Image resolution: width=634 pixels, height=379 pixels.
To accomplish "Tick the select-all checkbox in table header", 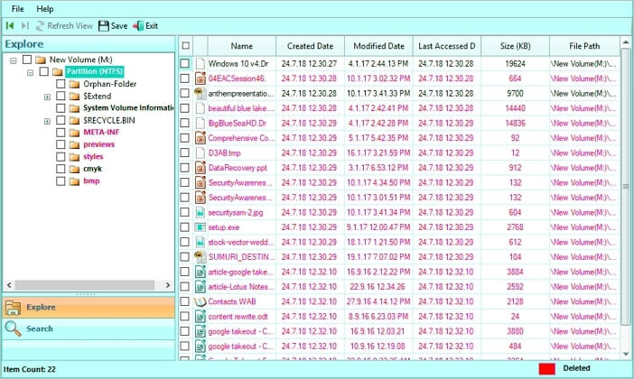I will click(185, 45).
